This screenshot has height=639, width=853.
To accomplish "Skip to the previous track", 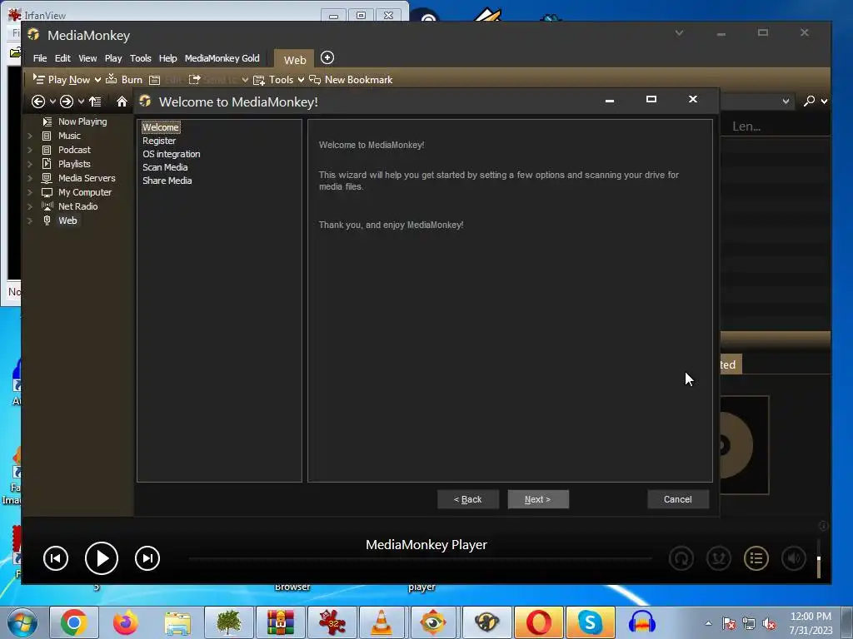I will [56, 558].
